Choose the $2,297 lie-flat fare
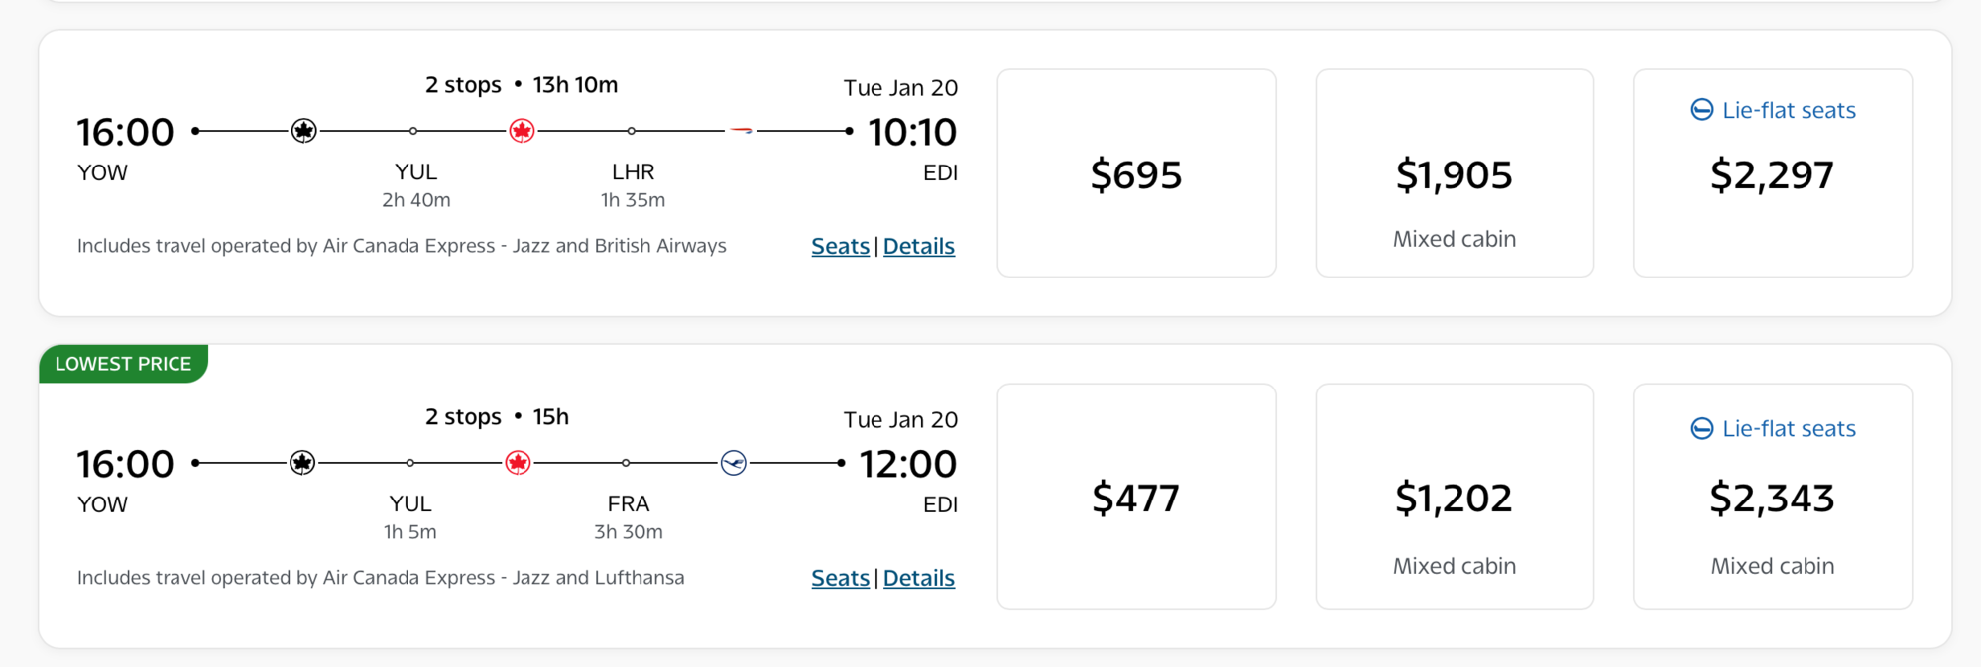The height and width of the screenshot is (667, 1981). point(1773,173)
